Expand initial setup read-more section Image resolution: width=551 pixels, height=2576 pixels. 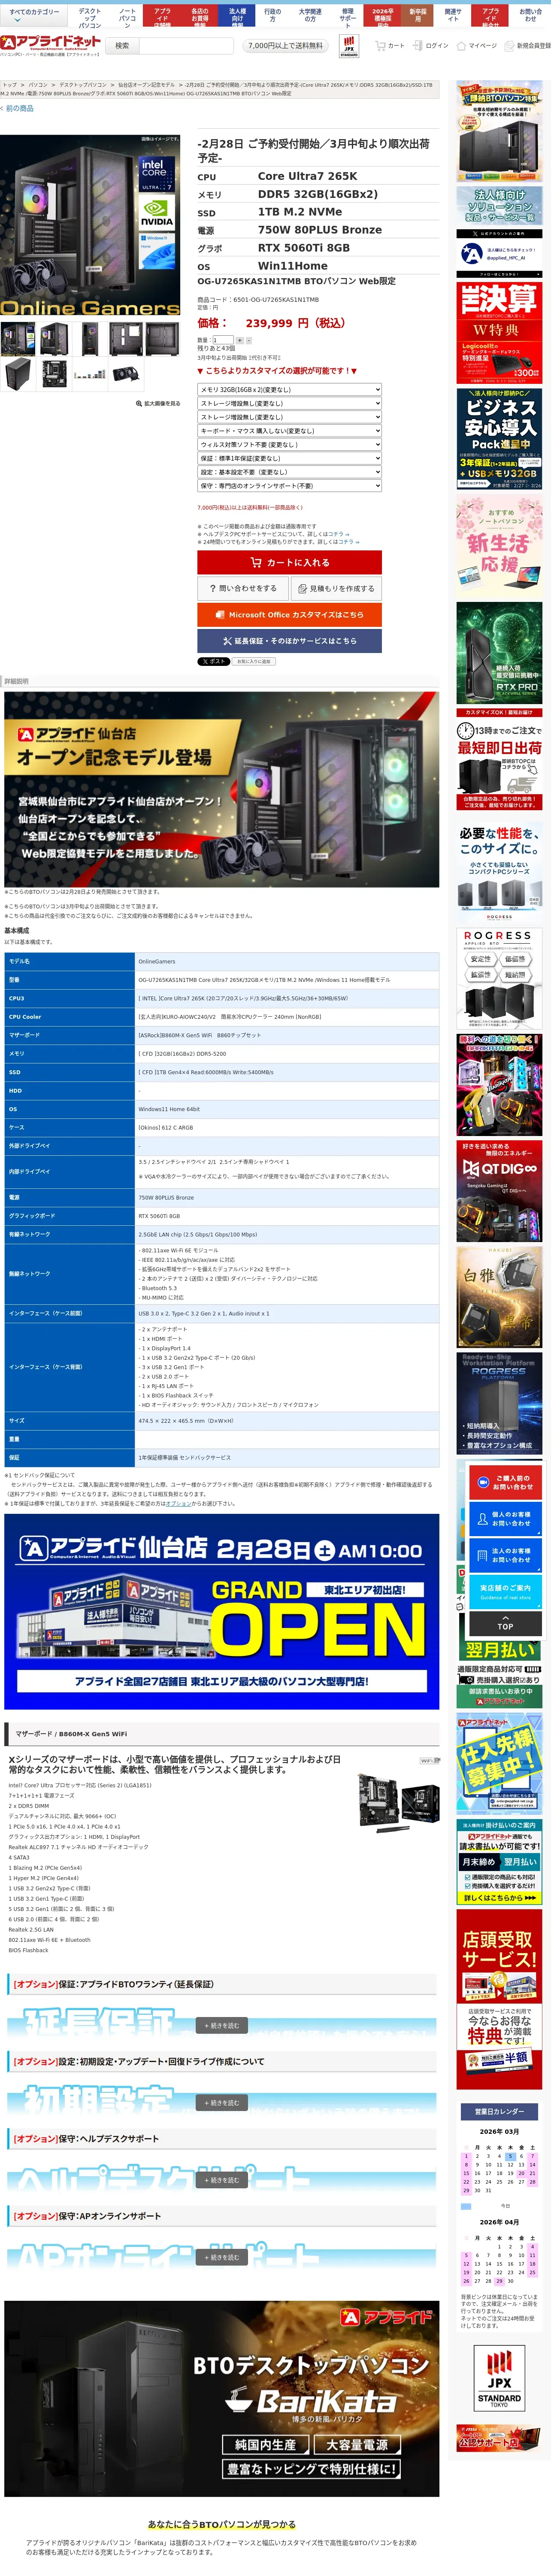coord(222,2103)
